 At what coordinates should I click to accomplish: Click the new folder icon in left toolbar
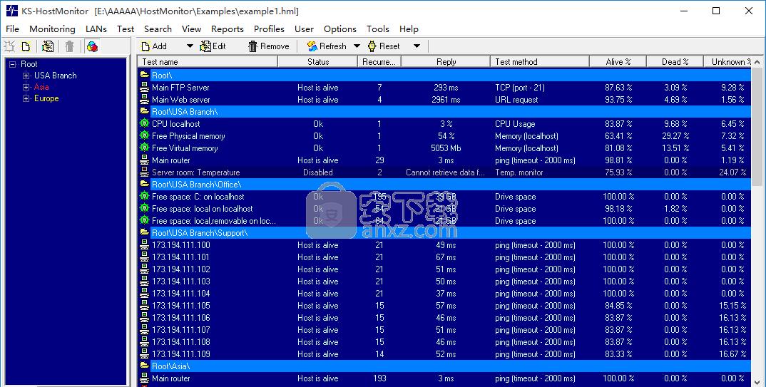click(x=26, y=46)
